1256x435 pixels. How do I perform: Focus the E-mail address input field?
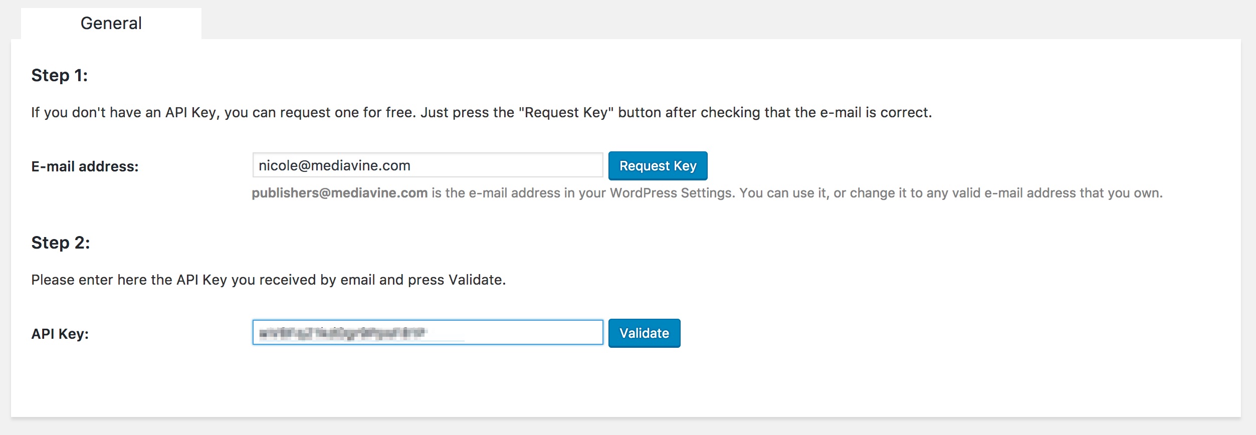pyautogui.click(x=428, y=165)
